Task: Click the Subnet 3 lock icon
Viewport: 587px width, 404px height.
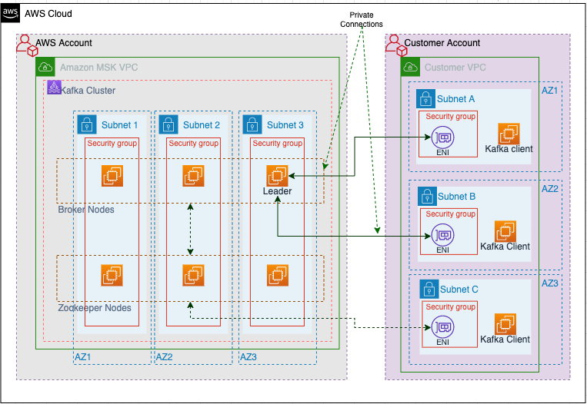Action: [x=252, y=124]
